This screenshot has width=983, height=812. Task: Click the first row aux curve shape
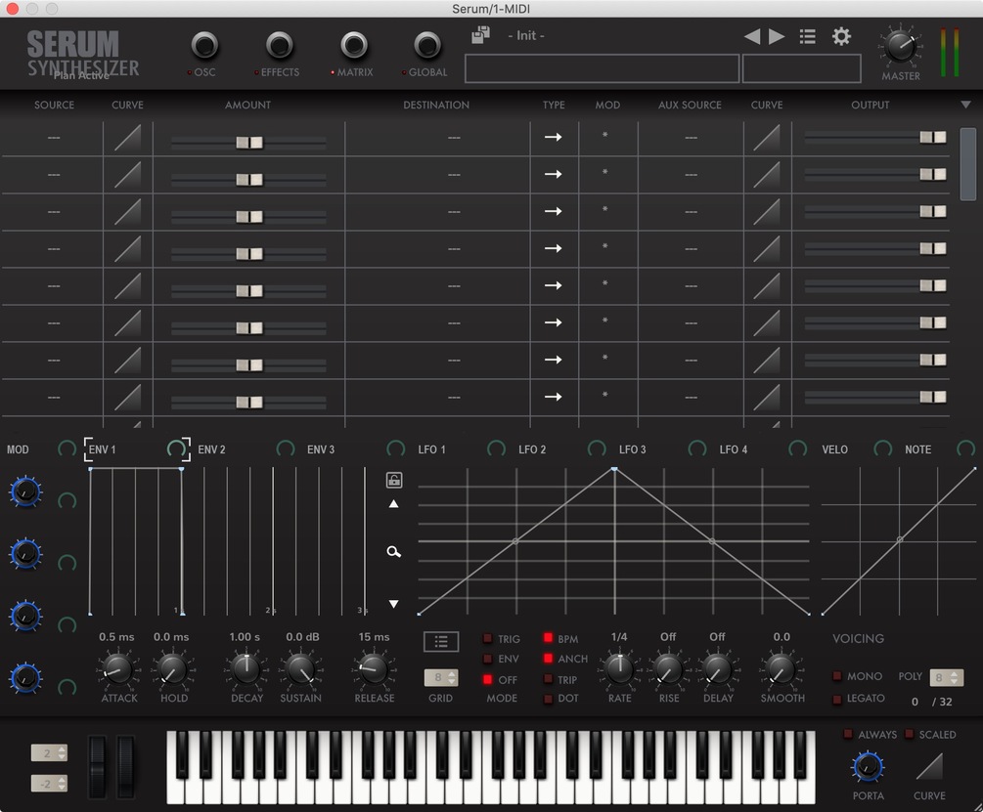tap(767, 138)
